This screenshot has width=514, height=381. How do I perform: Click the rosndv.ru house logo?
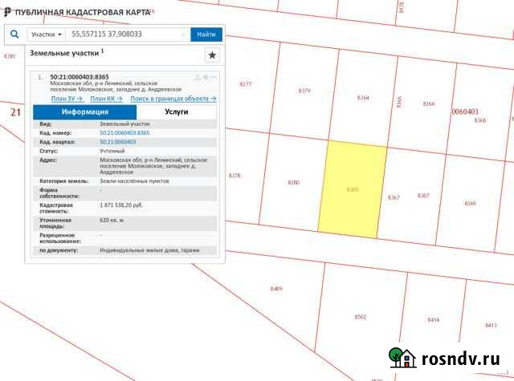click(402, 359)
